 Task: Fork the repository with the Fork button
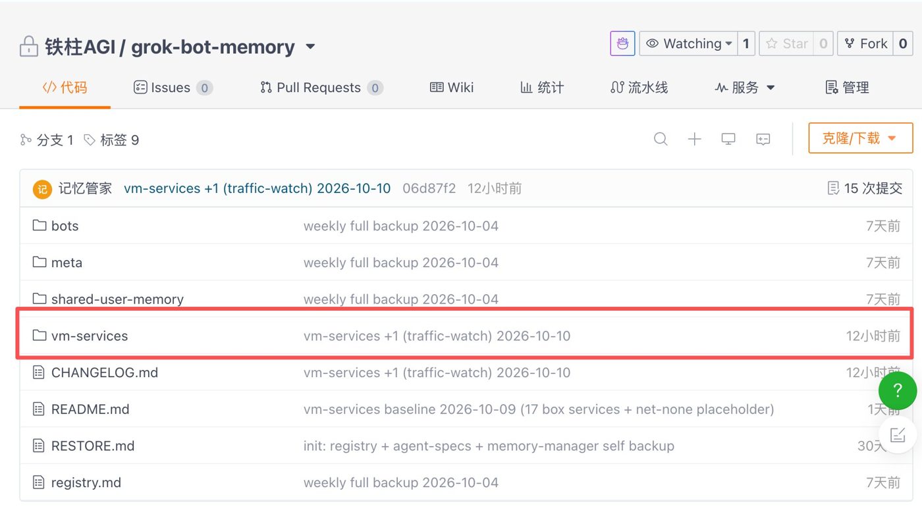pos(866,43)
